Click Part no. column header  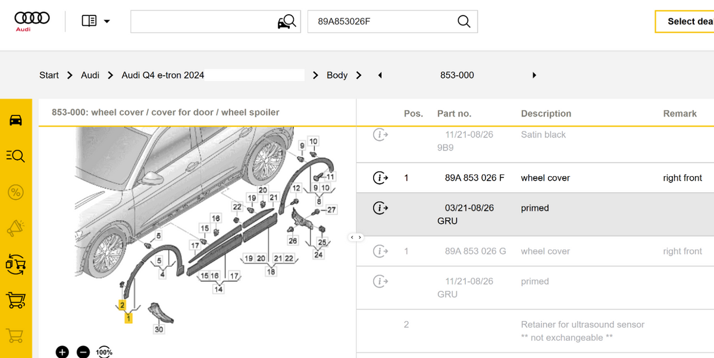(454, 114)
